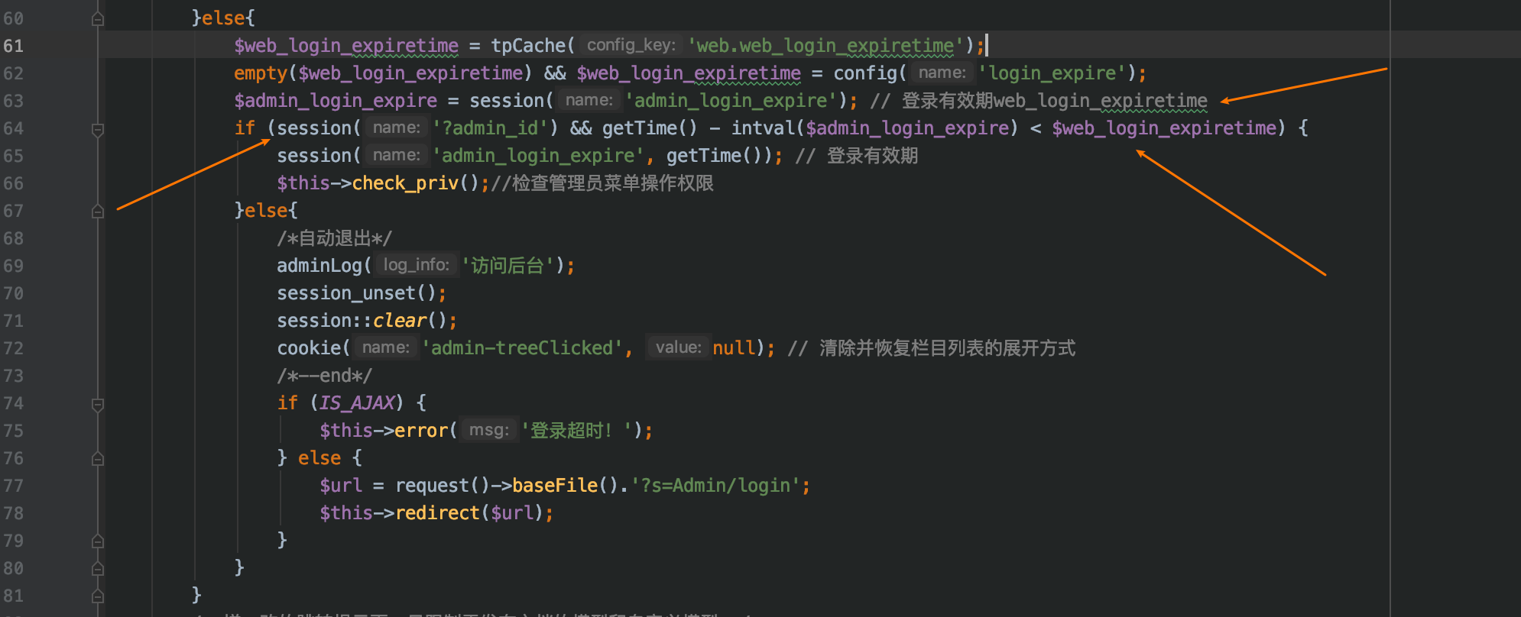The image size is (1521, 617).
Task: Fold the else branch marker on line 76
Action: [x=98, y=459]
